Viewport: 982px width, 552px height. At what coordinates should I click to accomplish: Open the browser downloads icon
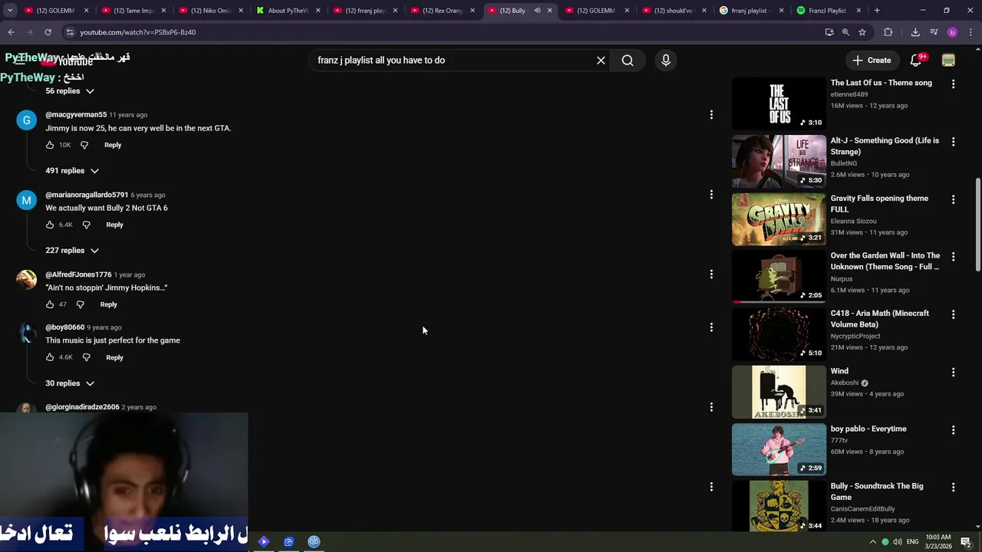[915, 32]
